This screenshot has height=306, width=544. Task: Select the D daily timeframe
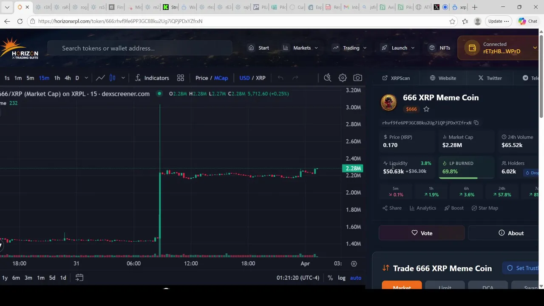77,78
